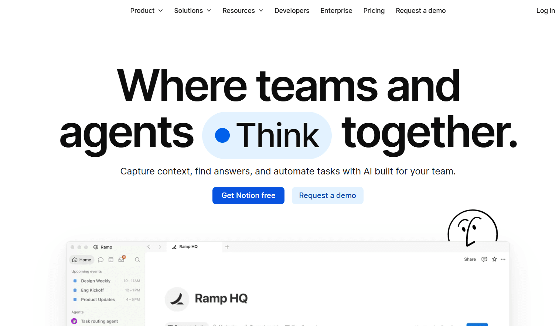Open the chat bubble icon beside Home

100,260
